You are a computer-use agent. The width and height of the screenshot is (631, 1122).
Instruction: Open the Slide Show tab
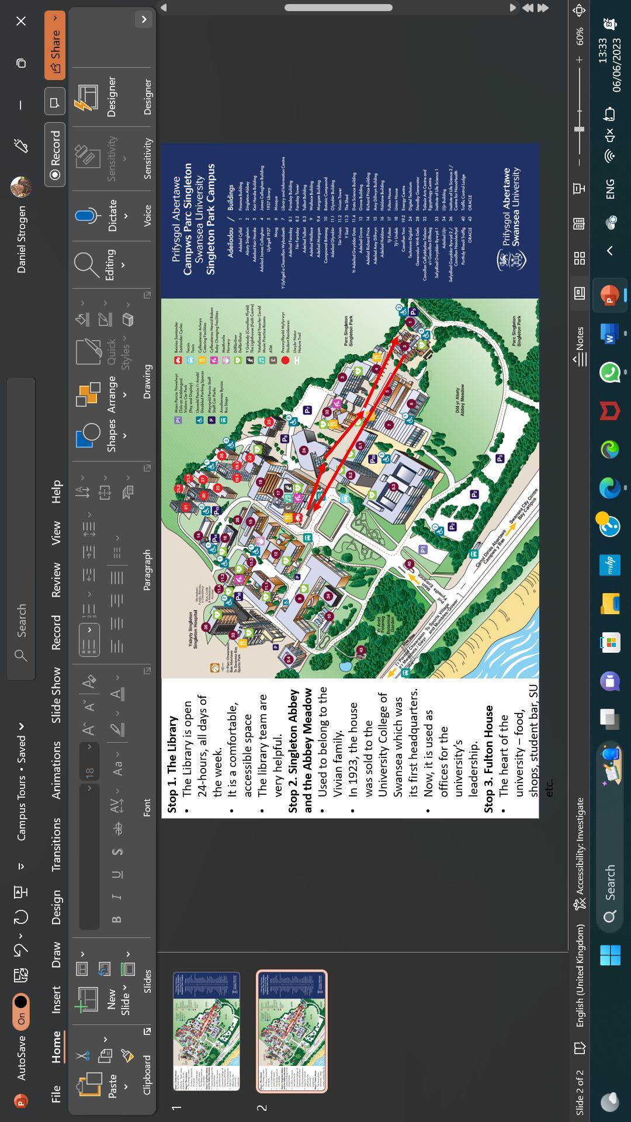(56, 695)
